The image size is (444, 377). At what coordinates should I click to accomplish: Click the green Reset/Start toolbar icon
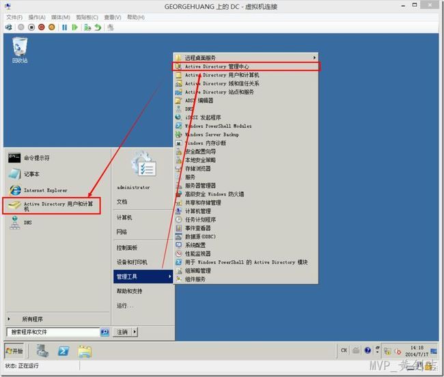[74, 27]
